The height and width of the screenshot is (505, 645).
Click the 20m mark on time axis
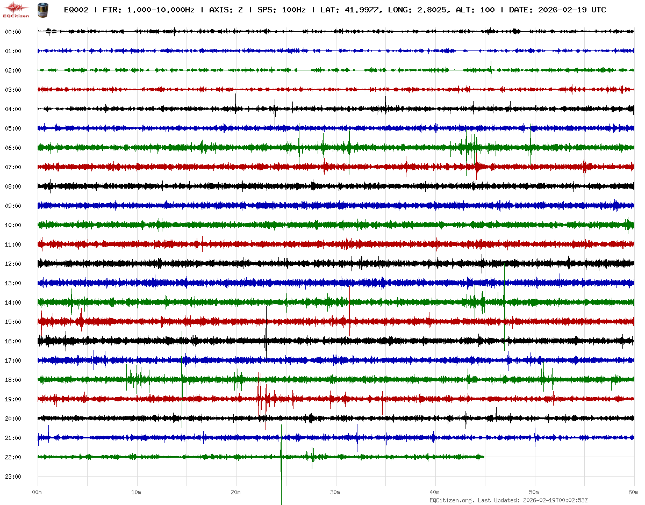[x=236, y=492]
